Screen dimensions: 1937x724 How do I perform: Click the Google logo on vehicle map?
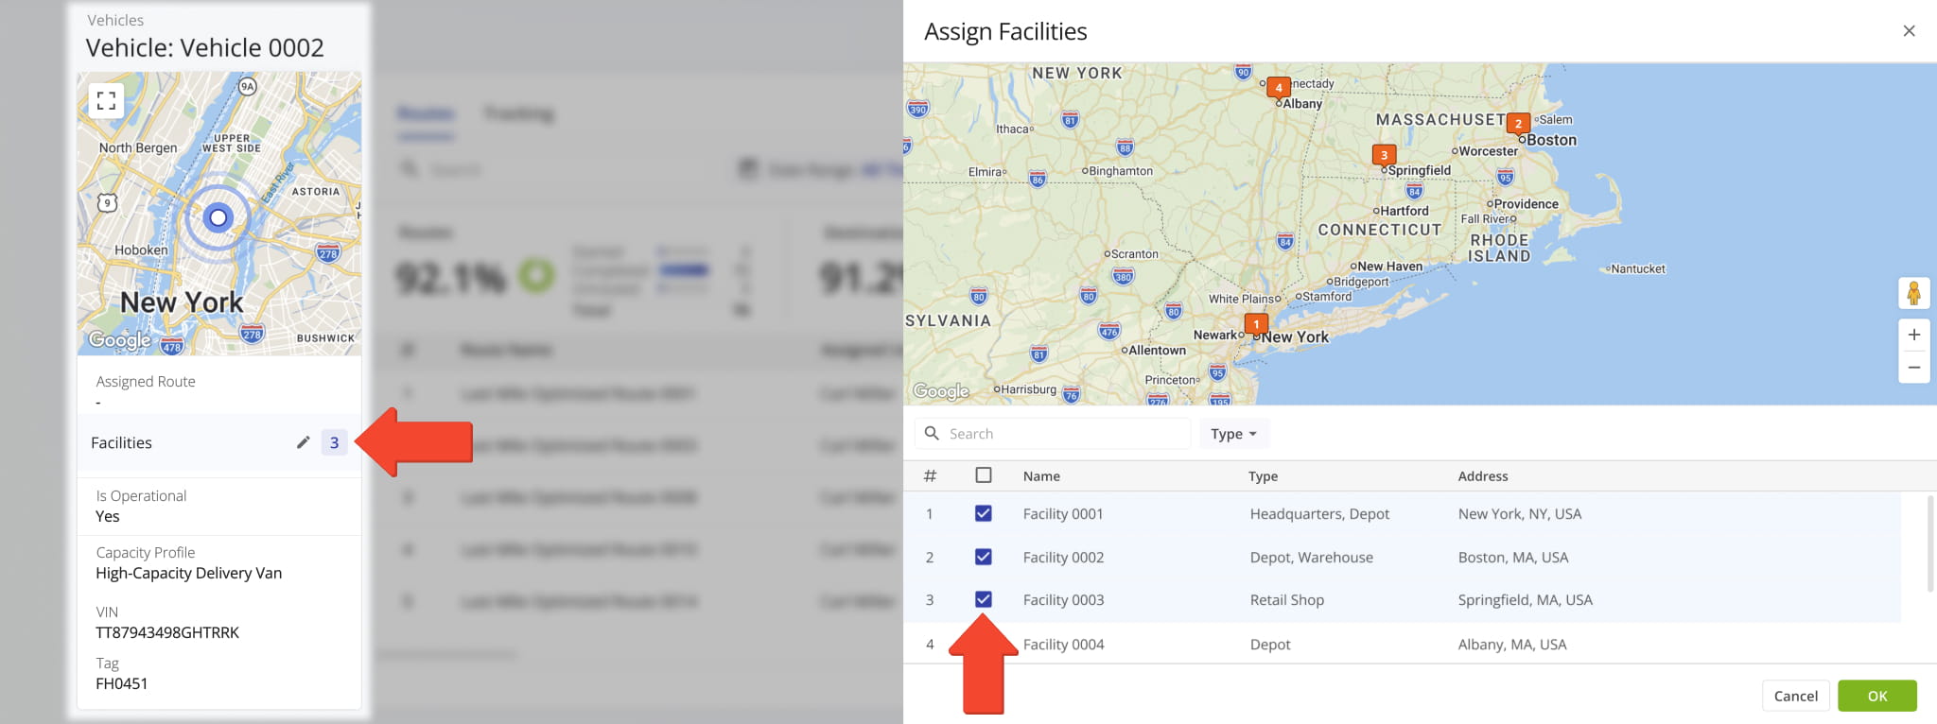tap(120, 339)
